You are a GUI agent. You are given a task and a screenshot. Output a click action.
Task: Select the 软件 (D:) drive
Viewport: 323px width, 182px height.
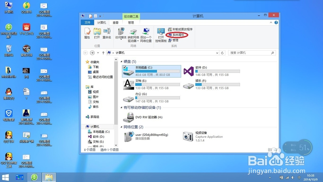pyautogui.click(x=212, y=71)
